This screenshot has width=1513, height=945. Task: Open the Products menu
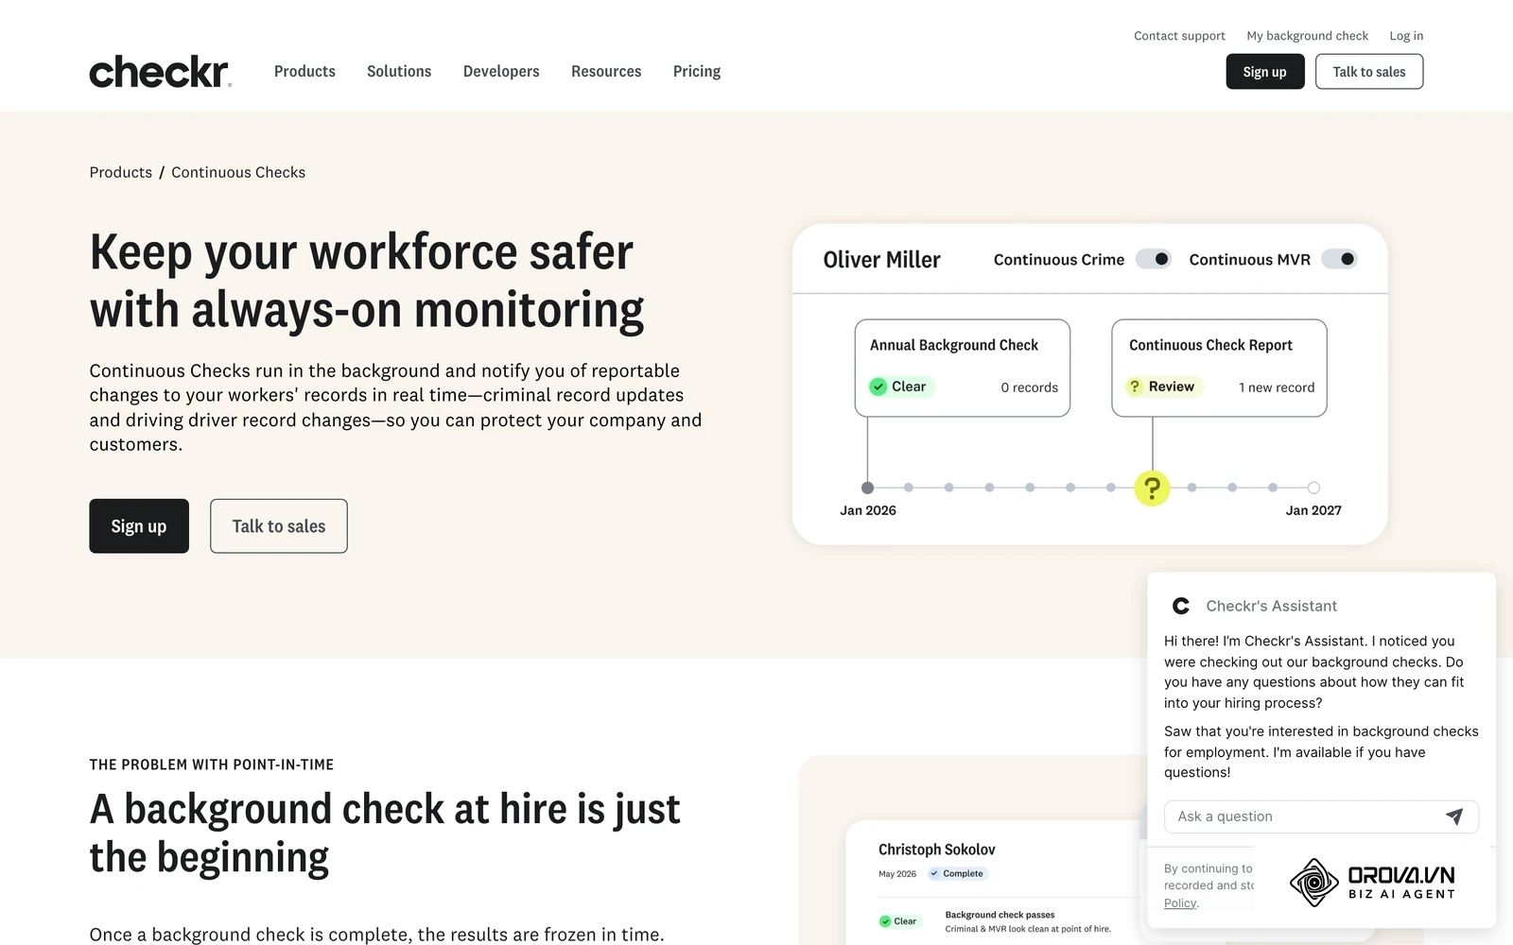click(x=304, y=72)
